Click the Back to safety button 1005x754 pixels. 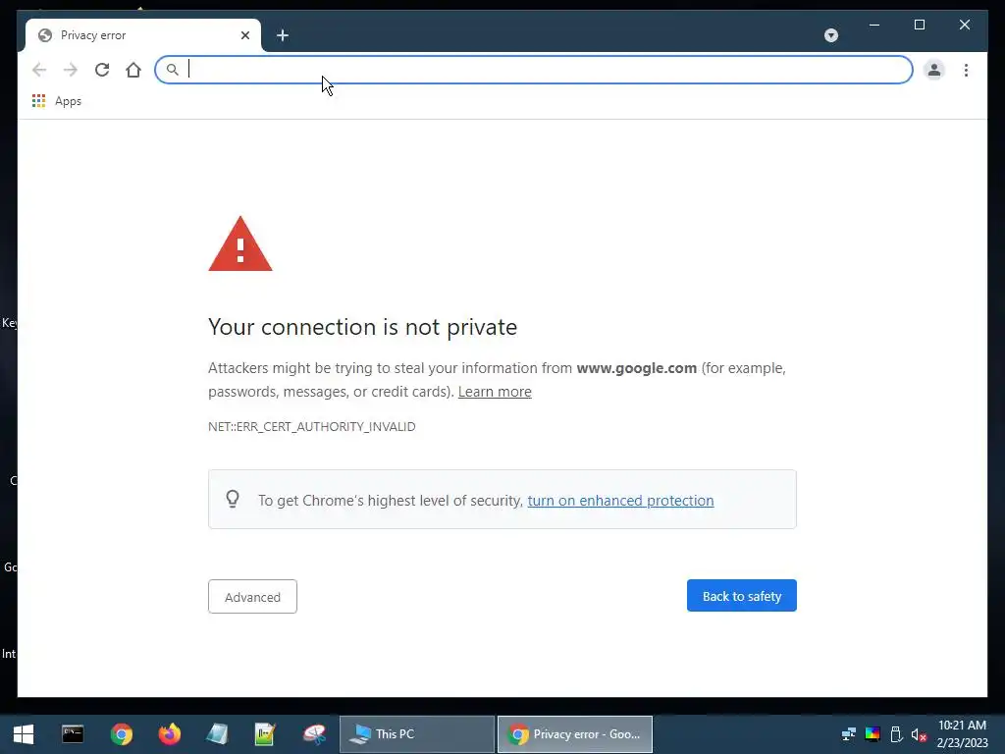[742, 596]
